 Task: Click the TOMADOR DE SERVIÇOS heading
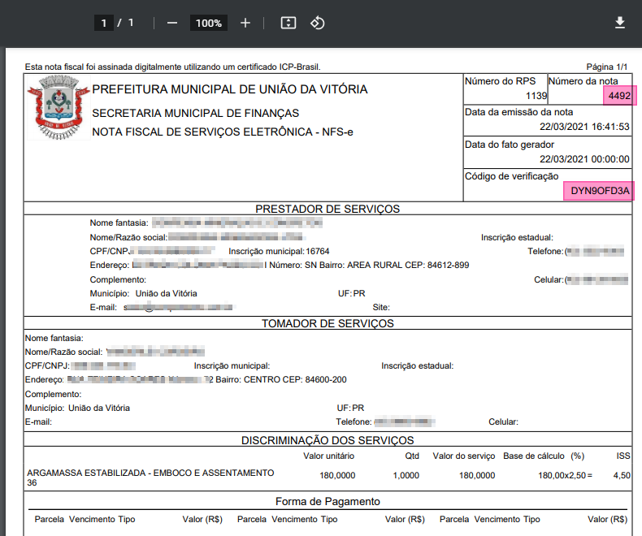[328, 323]
